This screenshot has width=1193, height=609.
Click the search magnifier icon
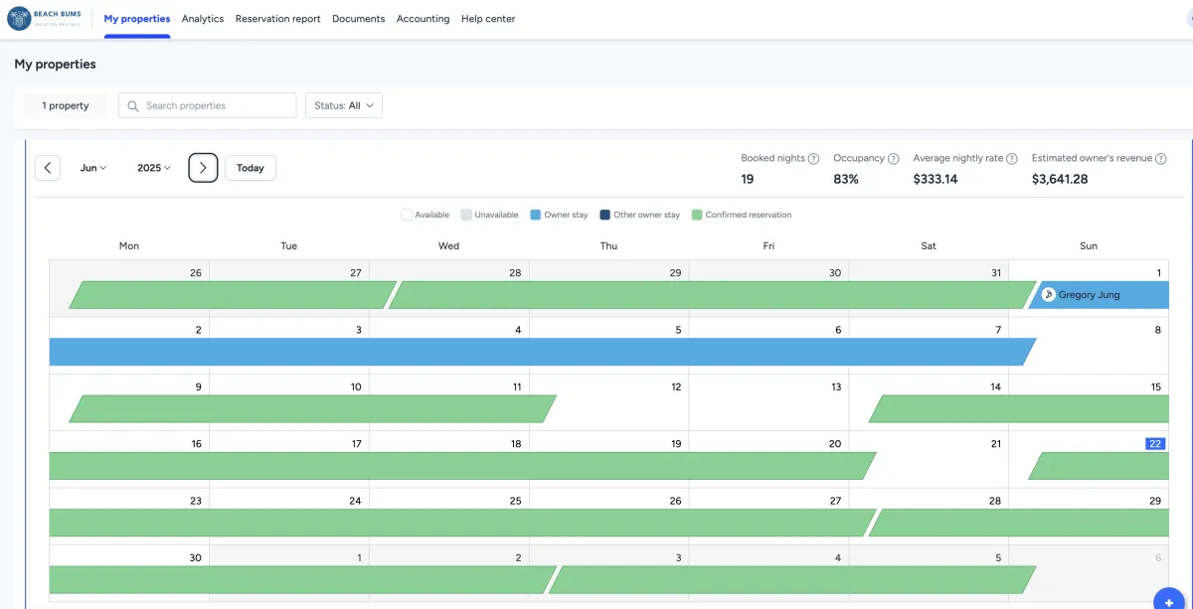pyautogui.click(x=133, y=105)
